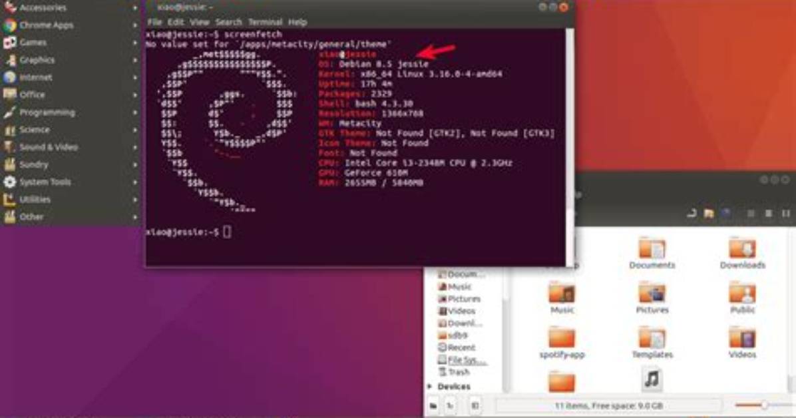Switch file manager to icon view
This screenshot has height=418, width=796.
(x=751, y=214)
